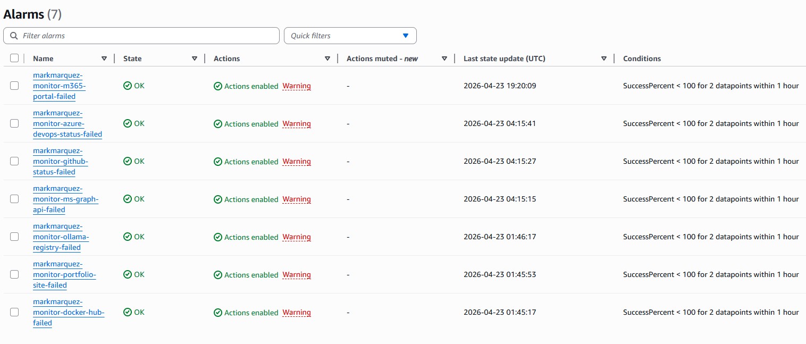806x344 pixels.
Task: Check the select-all checkbox in the header
Action: click(14, 58)
